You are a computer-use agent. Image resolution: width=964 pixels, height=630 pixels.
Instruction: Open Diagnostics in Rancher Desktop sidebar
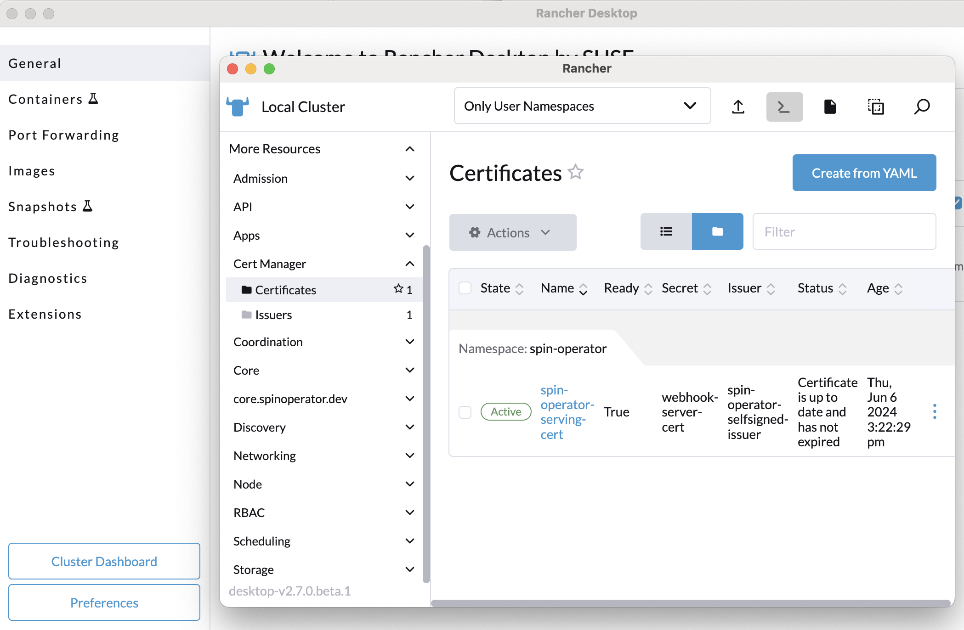tap(105, 278)
